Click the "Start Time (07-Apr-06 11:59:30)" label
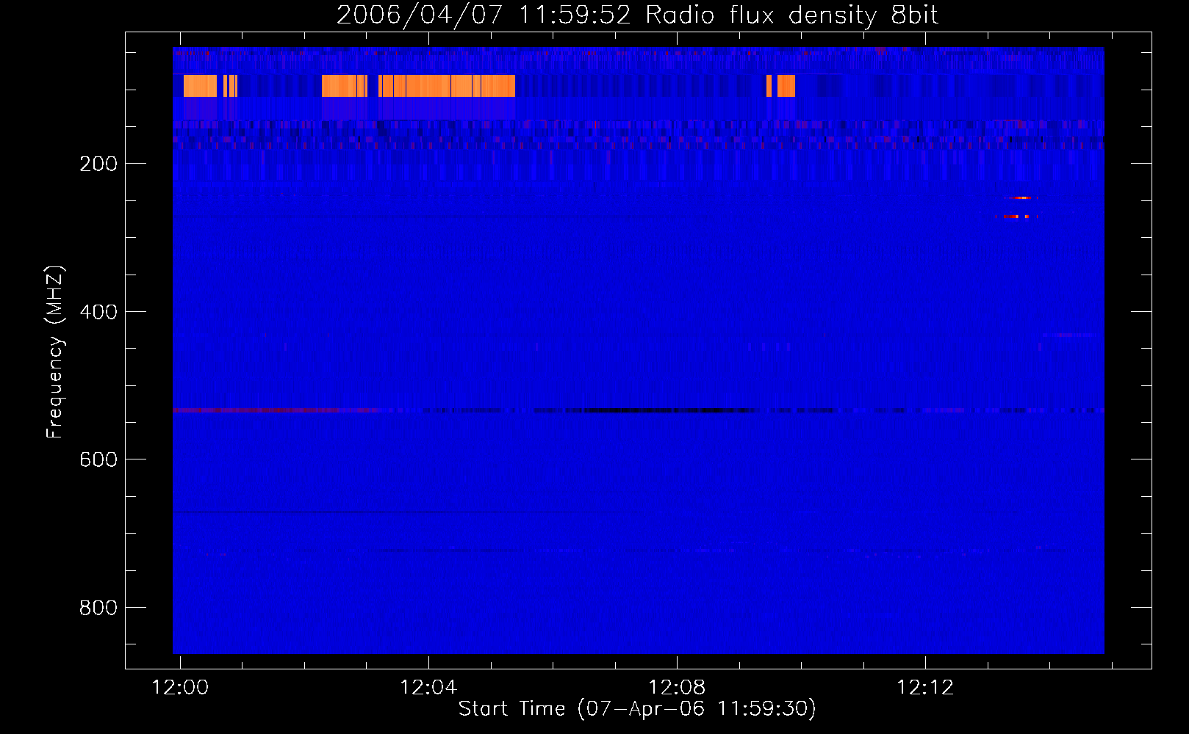The image size is (1189, 734). click(637, 708)
